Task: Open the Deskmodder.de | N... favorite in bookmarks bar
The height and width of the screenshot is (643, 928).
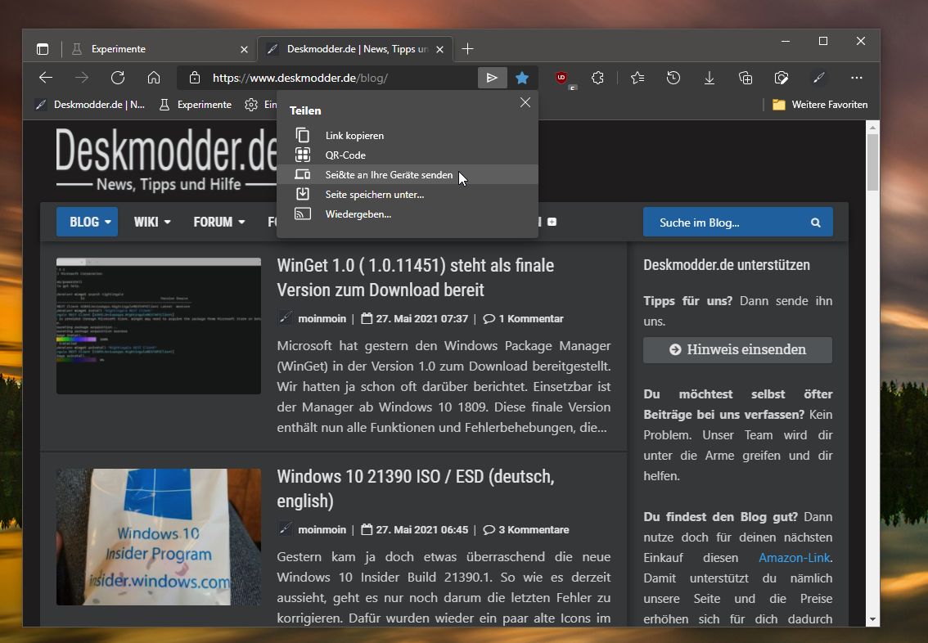Action: 90,105
